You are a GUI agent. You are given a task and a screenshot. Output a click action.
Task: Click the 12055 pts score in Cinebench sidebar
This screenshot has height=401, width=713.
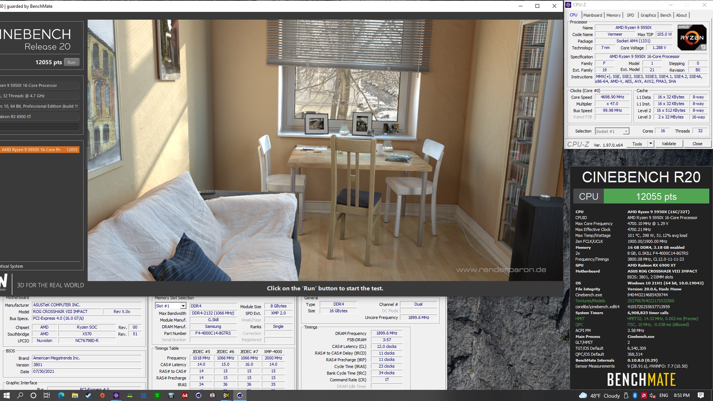pyautogui.click(x=49, y=62)
